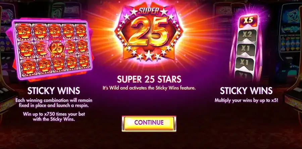Click the 'Multiply your wins by up to x5!' text
Screen dimensions: 302x149
click(246, 100)
